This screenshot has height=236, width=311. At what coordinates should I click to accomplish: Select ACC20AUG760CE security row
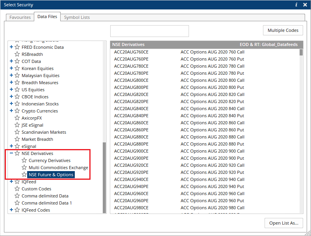tap(205, 52)
